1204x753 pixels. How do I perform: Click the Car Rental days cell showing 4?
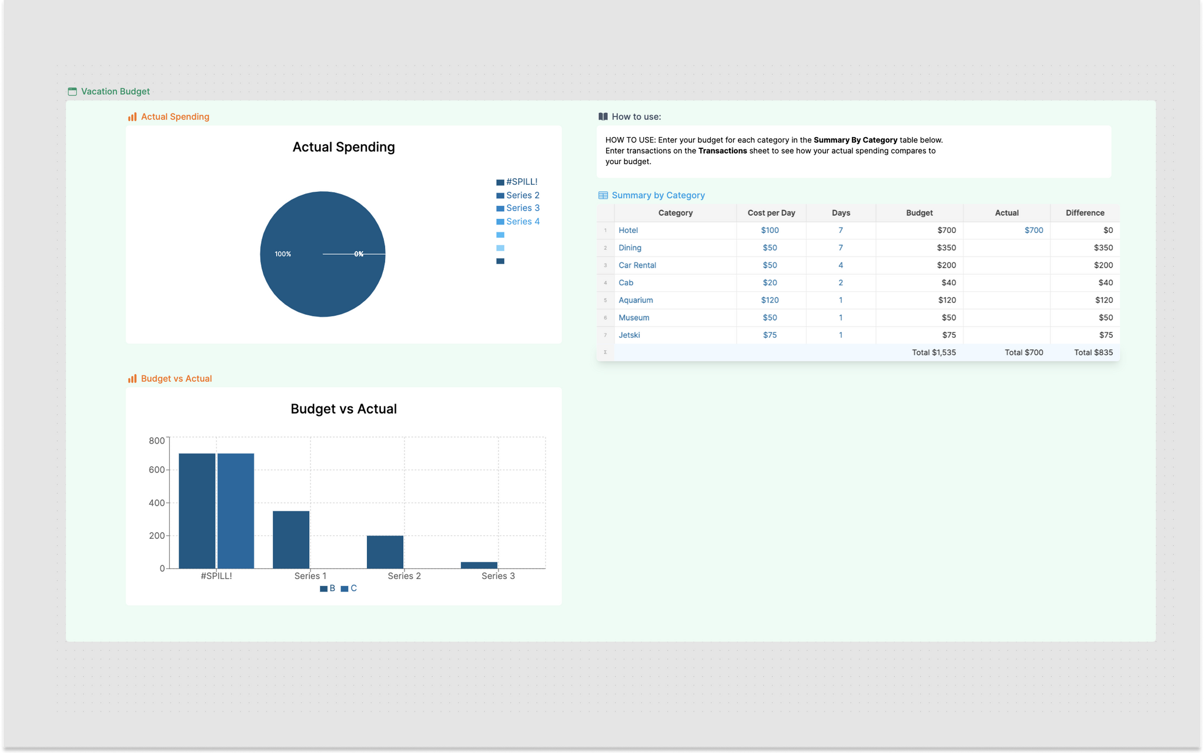841,265
